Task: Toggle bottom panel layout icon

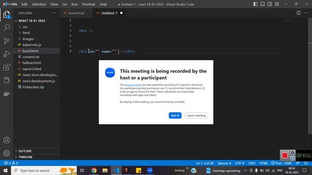Action: click(262, 4)
